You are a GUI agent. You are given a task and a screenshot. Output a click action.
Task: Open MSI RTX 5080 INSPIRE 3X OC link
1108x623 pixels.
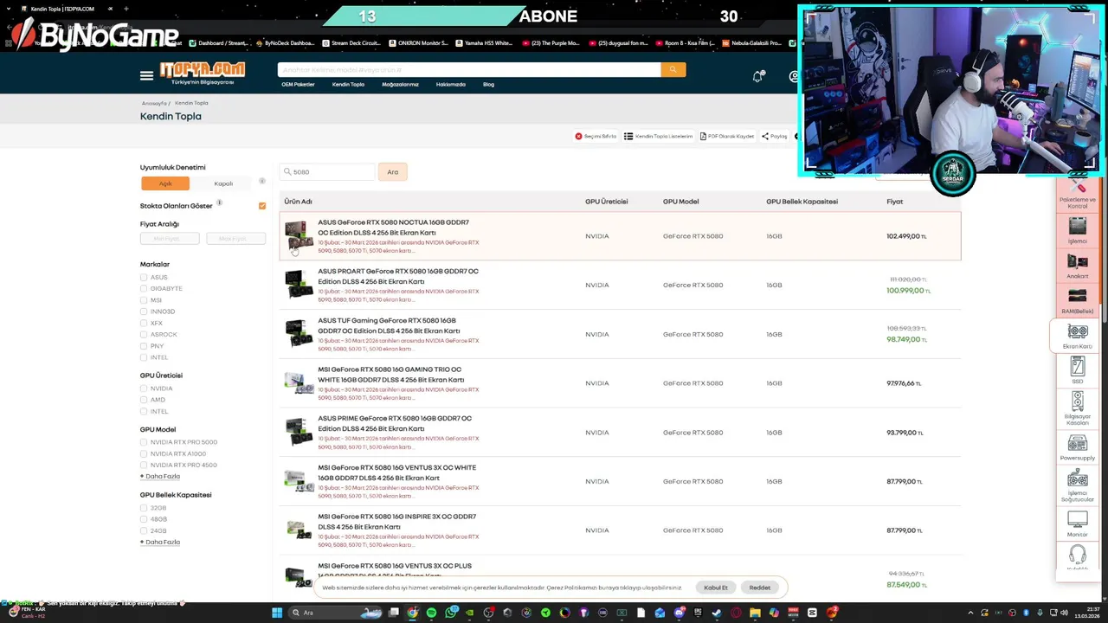(396, 521)
